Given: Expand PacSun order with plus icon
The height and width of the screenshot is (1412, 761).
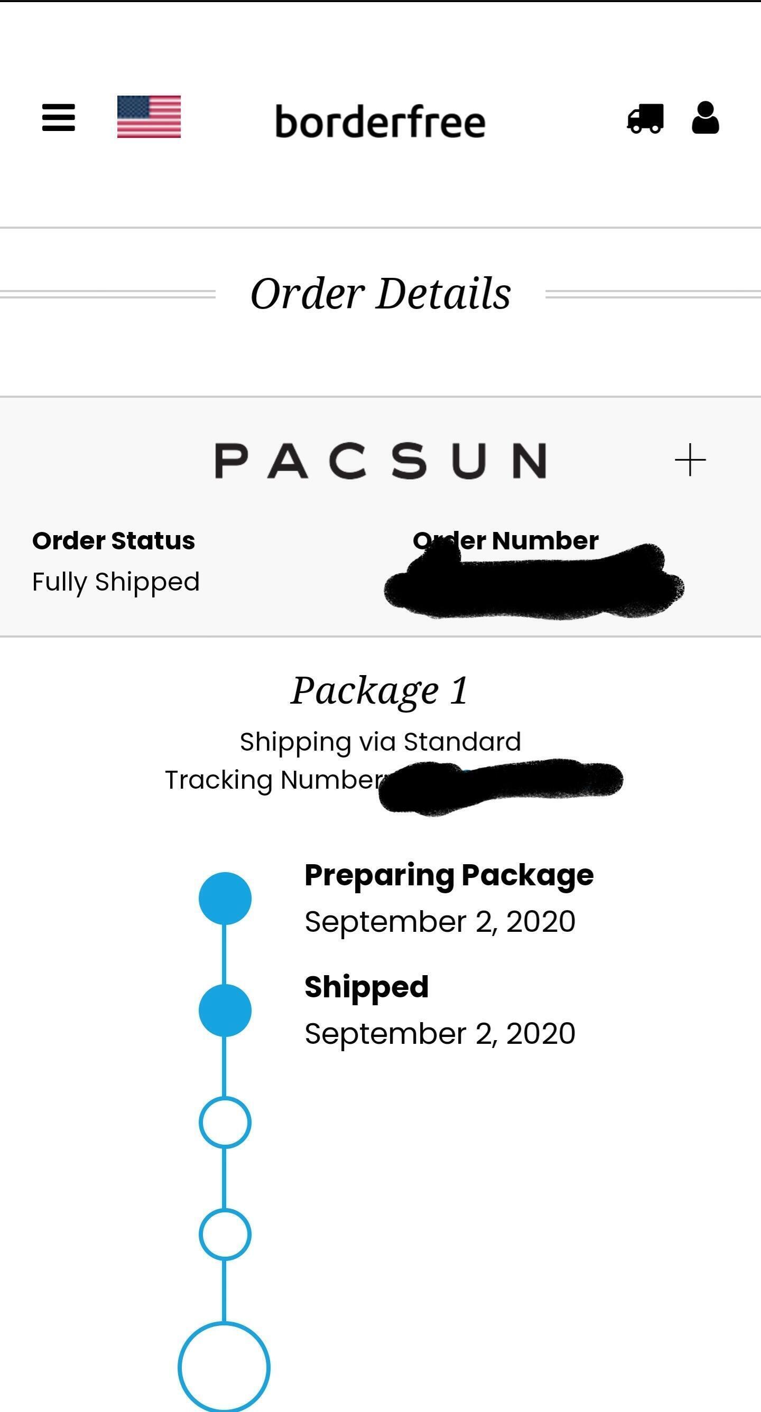Looking at the screenshot, I should [690, 460].
